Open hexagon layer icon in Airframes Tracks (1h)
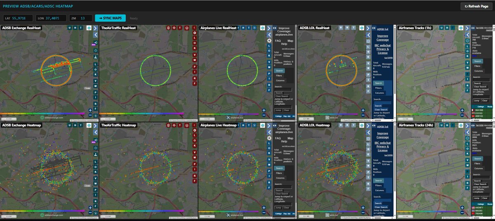Screen dimensions: 495x221 461,28
